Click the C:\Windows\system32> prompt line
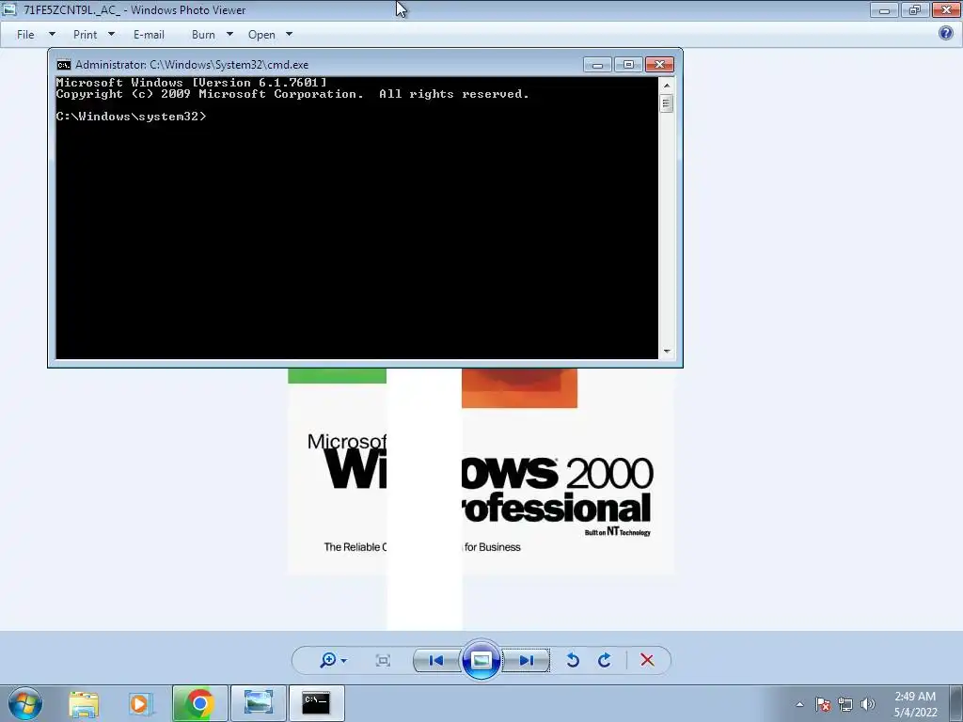 [x=132, y=116]
